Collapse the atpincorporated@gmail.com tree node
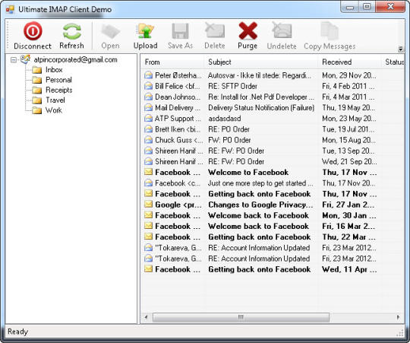The height and width of the screenshot is (343, 410). [14, 60]
